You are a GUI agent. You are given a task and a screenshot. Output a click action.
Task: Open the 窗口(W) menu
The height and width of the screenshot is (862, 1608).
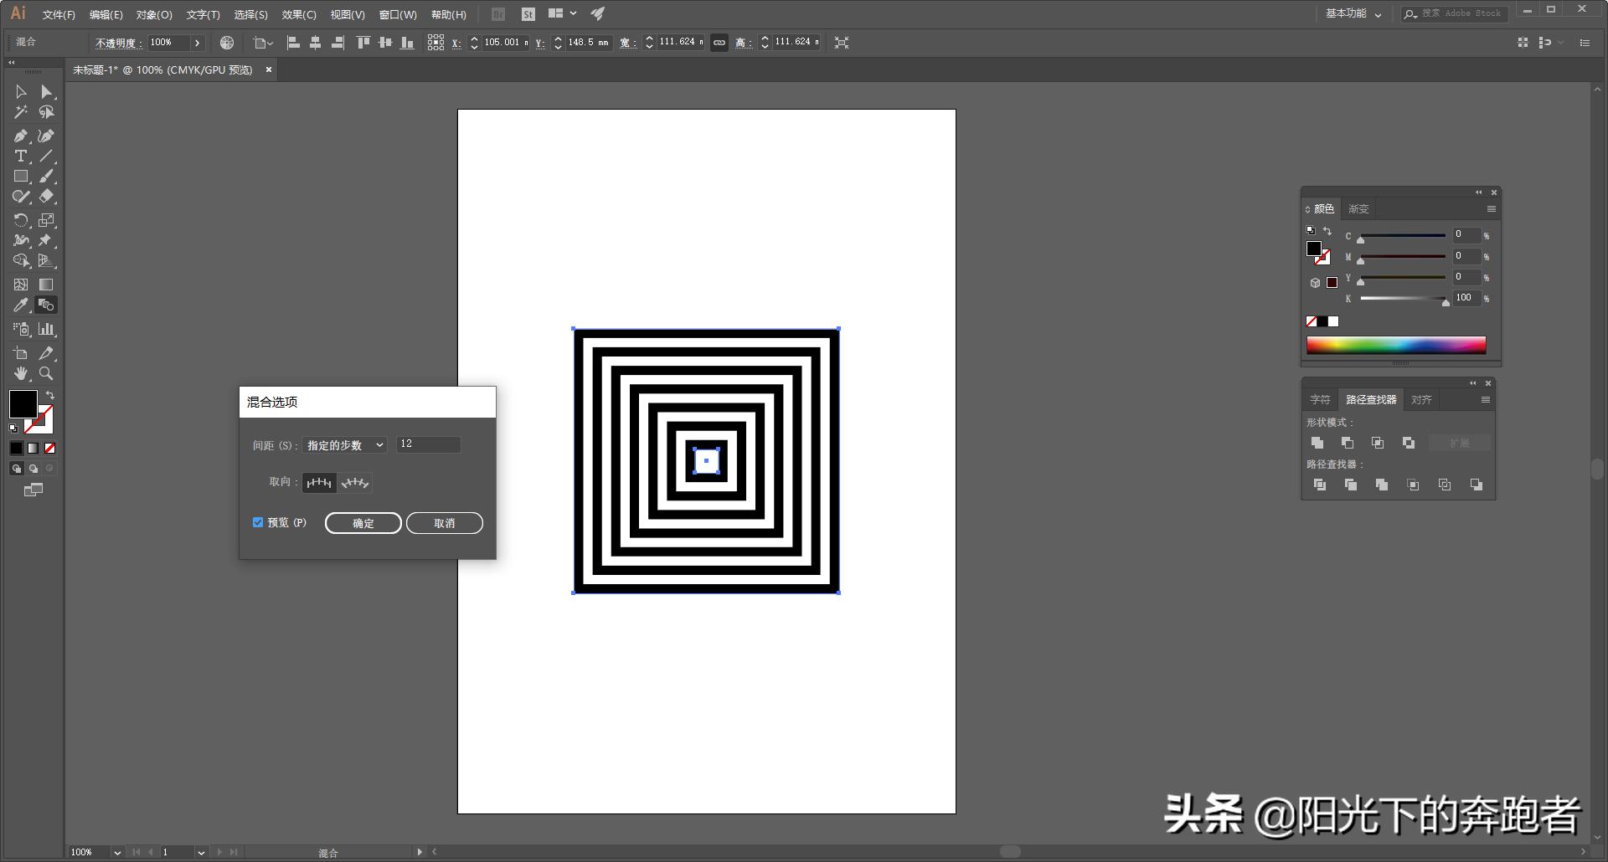pos(398,14)
